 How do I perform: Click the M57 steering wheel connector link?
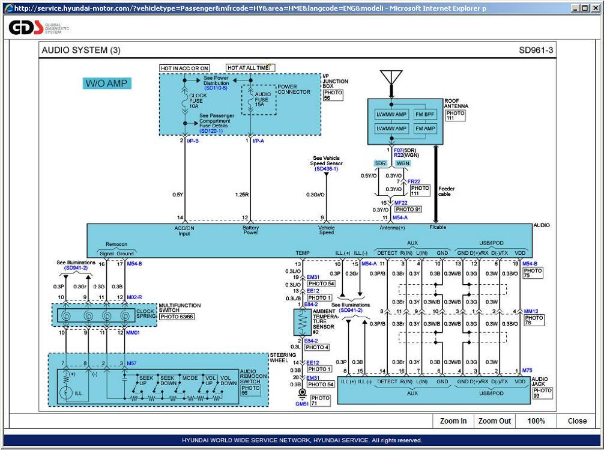tap(131, 363)
